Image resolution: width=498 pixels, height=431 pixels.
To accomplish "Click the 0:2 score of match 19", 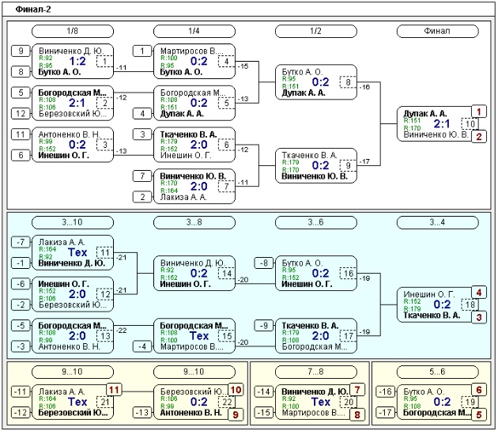I will pos(442,402).
